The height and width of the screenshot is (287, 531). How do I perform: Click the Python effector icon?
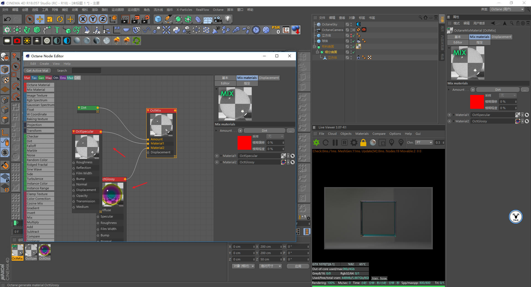(176, 30)
